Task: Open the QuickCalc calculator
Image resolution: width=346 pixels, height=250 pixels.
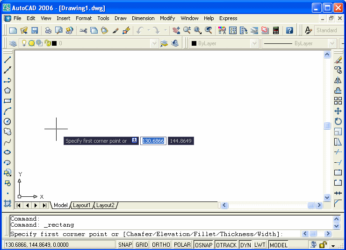Action: [x=275, y=30]
